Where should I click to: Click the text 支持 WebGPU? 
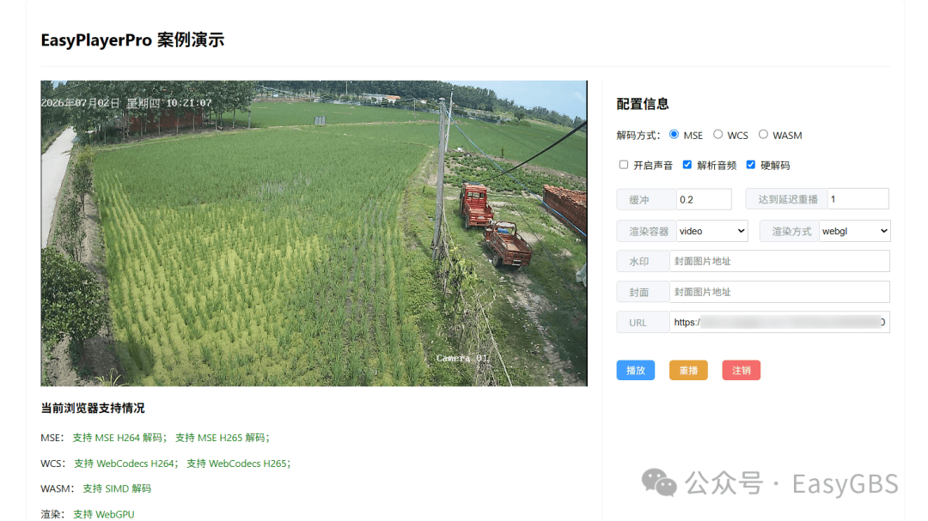coord(104,514)
